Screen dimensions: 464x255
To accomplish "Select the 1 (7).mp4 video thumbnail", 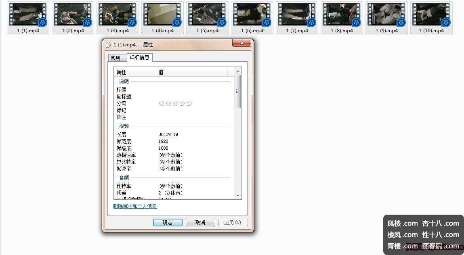I will click(297, 14).
